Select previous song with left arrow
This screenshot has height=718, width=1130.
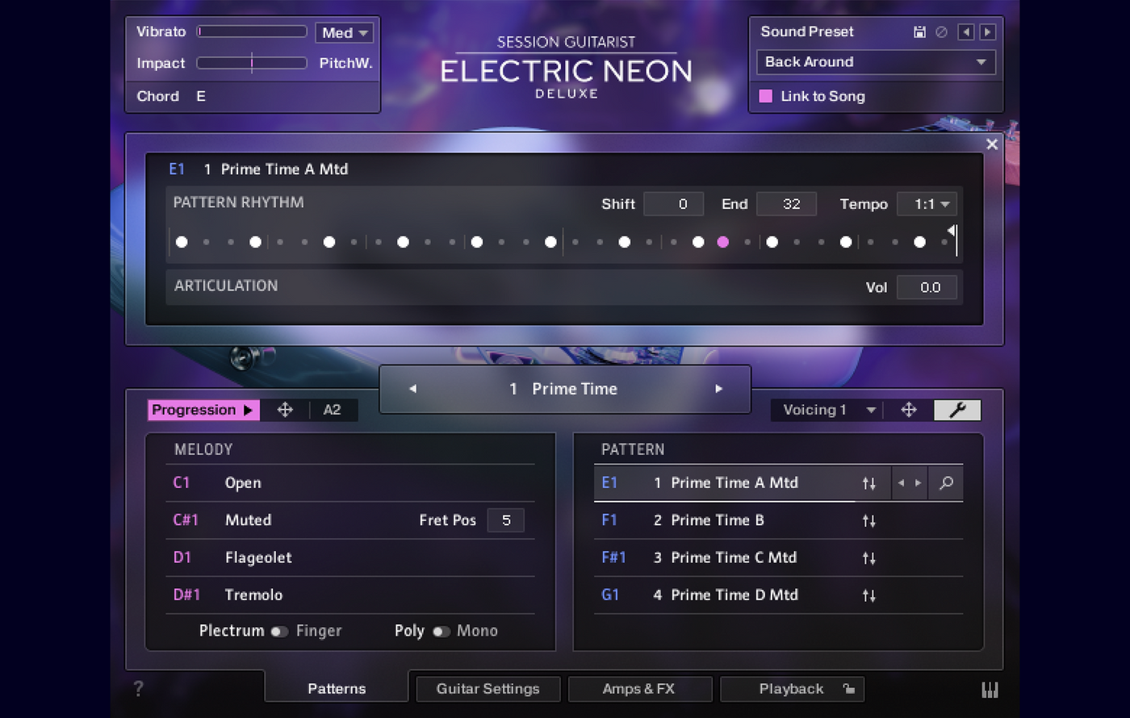[x=412, y=389]
